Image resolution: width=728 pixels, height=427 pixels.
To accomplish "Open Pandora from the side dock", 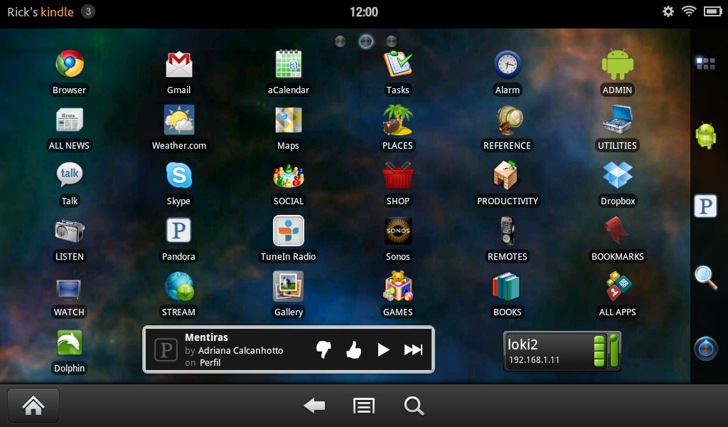I will 706,206.
